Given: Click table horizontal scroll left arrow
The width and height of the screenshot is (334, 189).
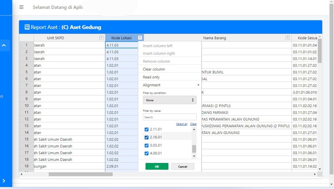Looking at the screenshot, I should point(21,174).
